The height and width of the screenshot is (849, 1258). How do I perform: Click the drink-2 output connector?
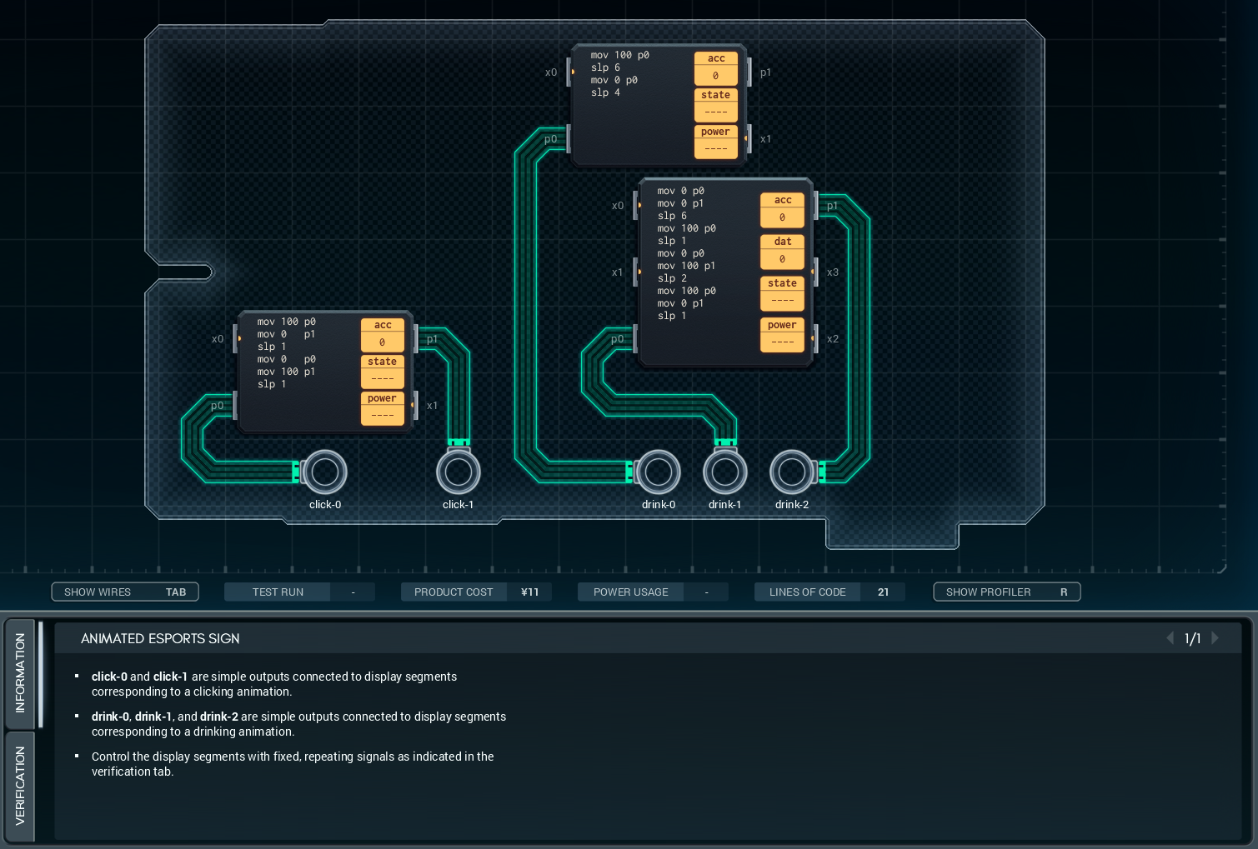coord(791,472)
